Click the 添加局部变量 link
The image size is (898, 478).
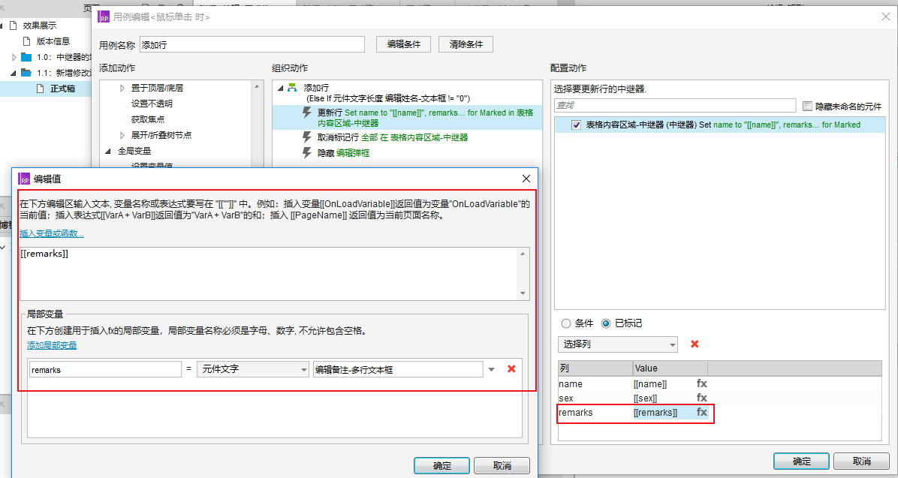click(52, 345)
